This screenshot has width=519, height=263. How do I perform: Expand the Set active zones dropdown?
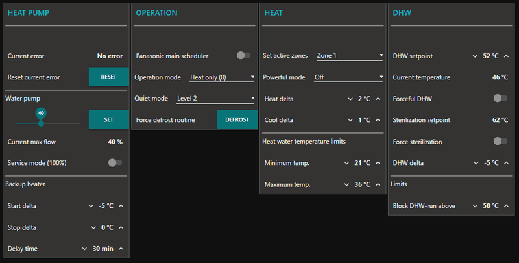[350, 56]
